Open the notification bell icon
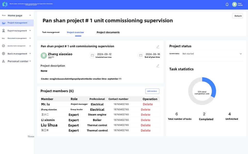 point(227,4)
